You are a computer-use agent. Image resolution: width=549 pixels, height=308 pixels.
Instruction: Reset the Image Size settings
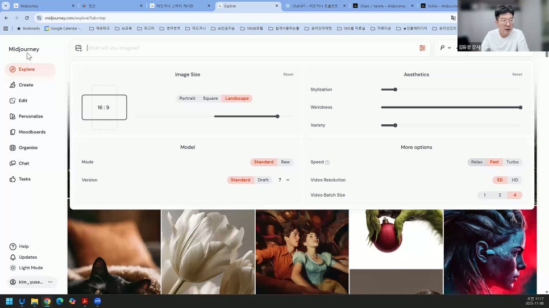(288, 74)
